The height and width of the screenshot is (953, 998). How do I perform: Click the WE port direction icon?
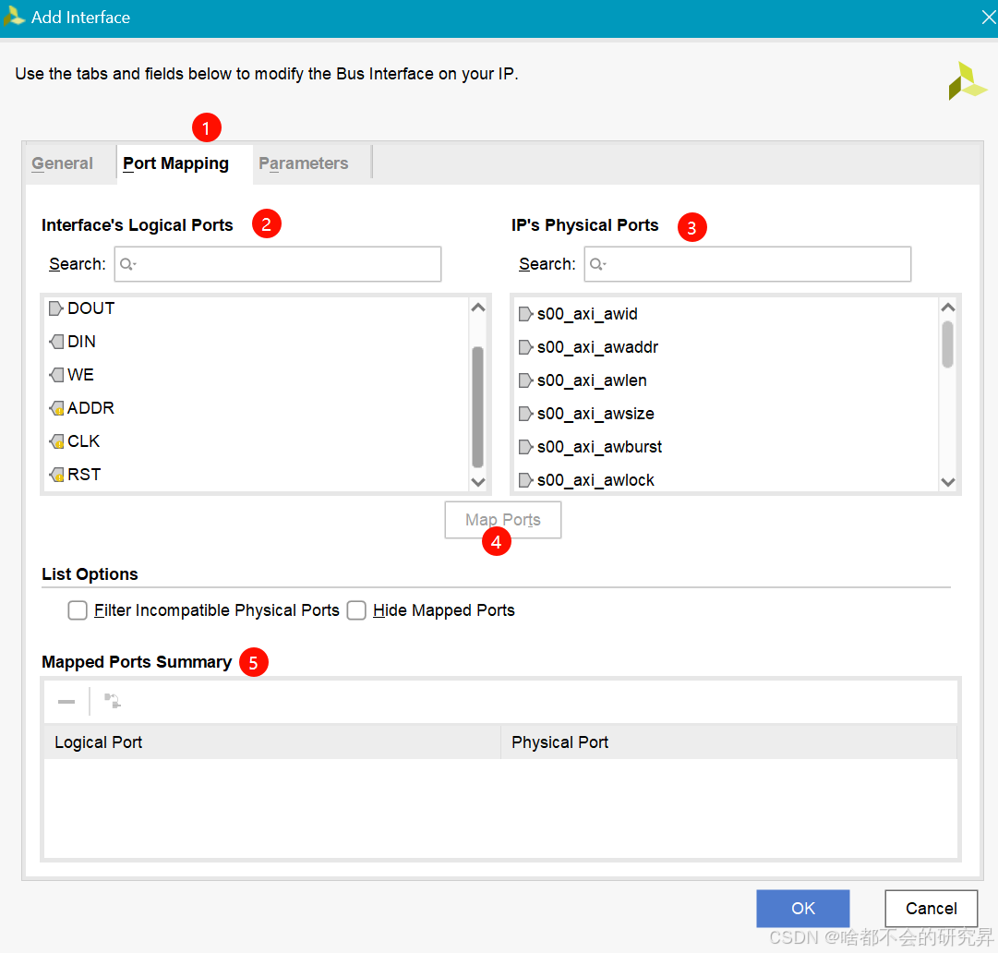point(56,375)
